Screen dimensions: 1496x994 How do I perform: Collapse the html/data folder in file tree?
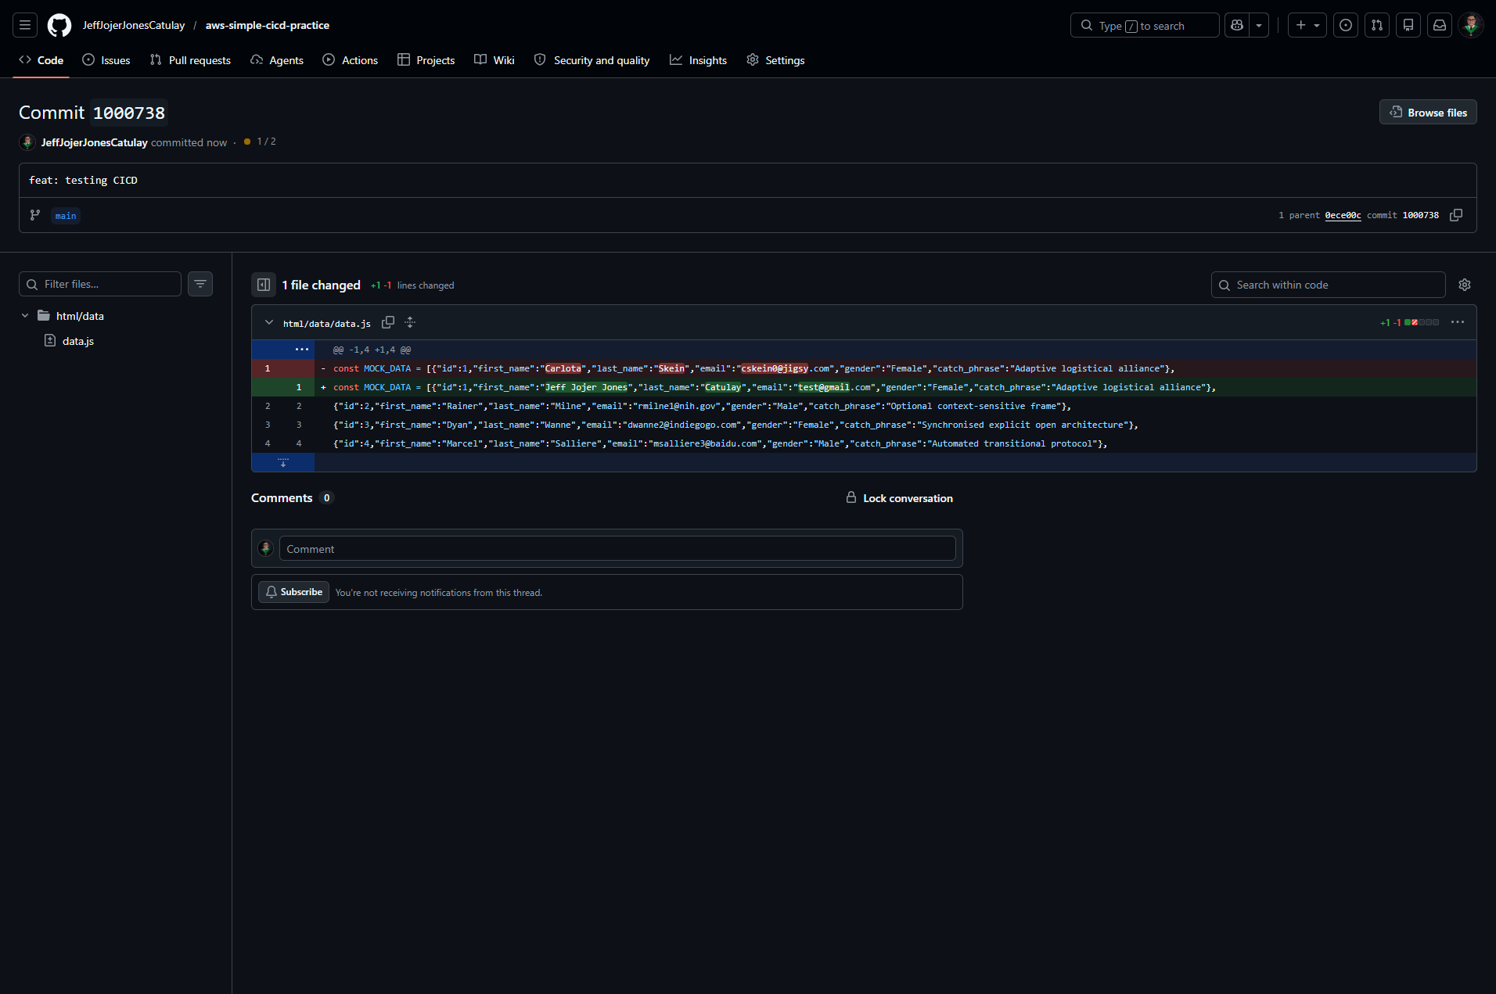(24, 315)
